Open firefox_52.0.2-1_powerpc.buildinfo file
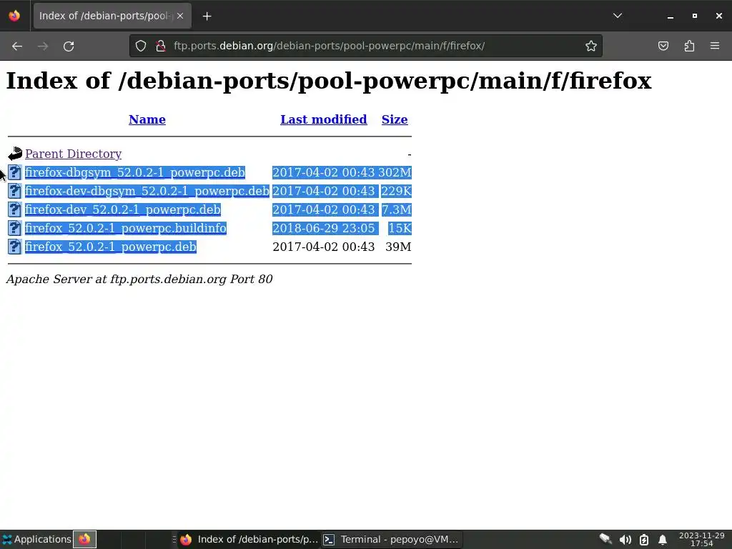This screenshot has width=732, height=549. 126,228
